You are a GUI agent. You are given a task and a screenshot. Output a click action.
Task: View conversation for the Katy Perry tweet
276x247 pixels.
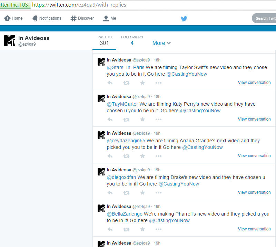click(254, 119)
